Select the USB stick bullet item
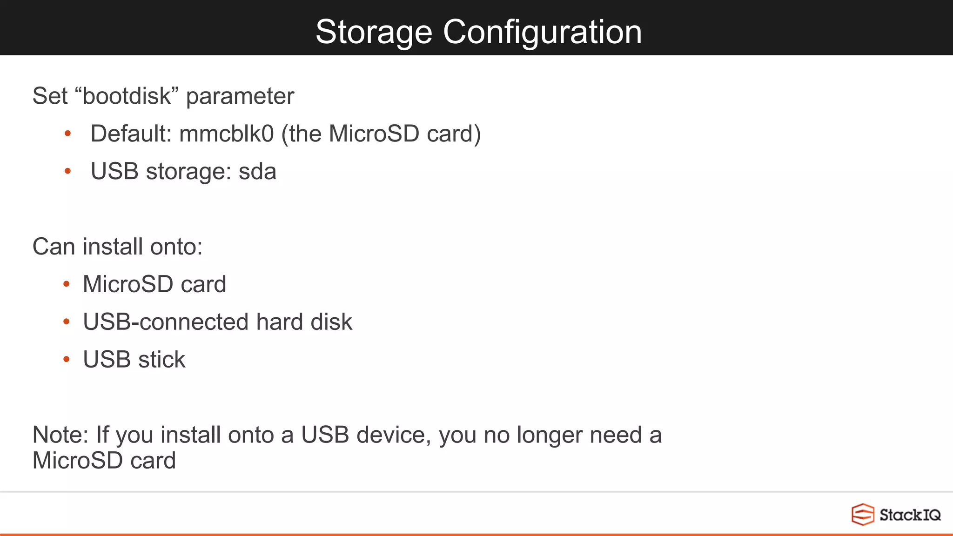The width and height of the screenshot is (953, 536). 134,360
